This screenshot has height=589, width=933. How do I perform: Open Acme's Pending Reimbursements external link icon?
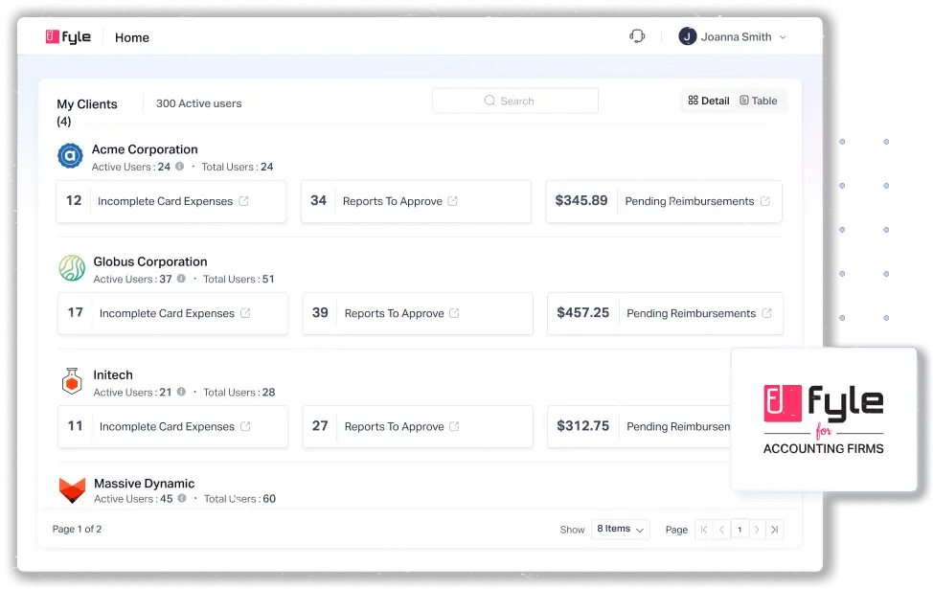pos(765,201)
